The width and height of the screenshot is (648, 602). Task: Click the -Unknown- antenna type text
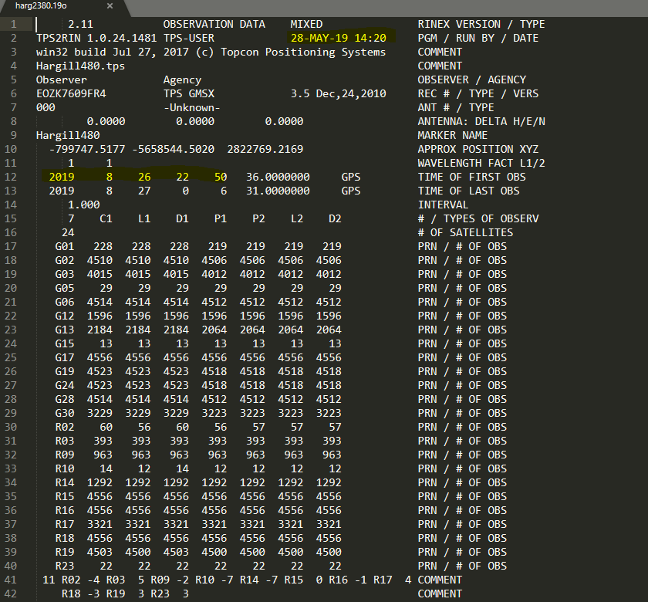coord(192,107)
